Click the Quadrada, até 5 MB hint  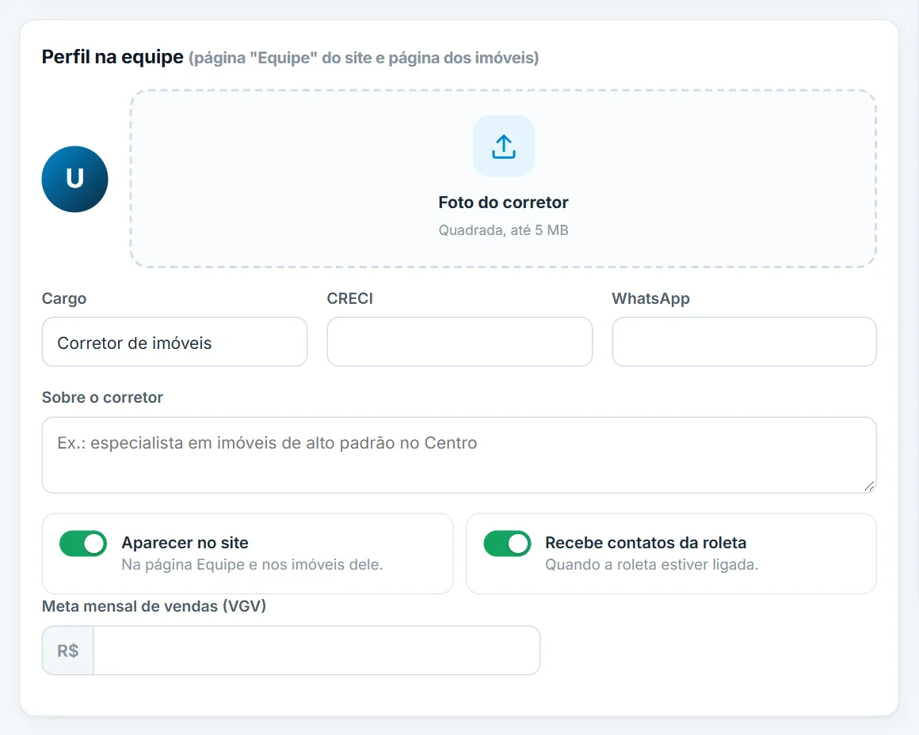(x=503, y=230)
